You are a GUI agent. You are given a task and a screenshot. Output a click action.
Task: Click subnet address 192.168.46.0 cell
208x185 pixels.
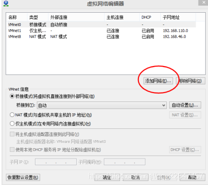point(174,36)
